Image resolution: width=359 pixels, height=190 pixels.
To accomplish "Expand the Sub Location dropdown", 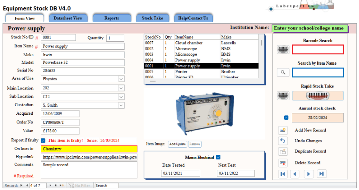I will coord(121,97).
